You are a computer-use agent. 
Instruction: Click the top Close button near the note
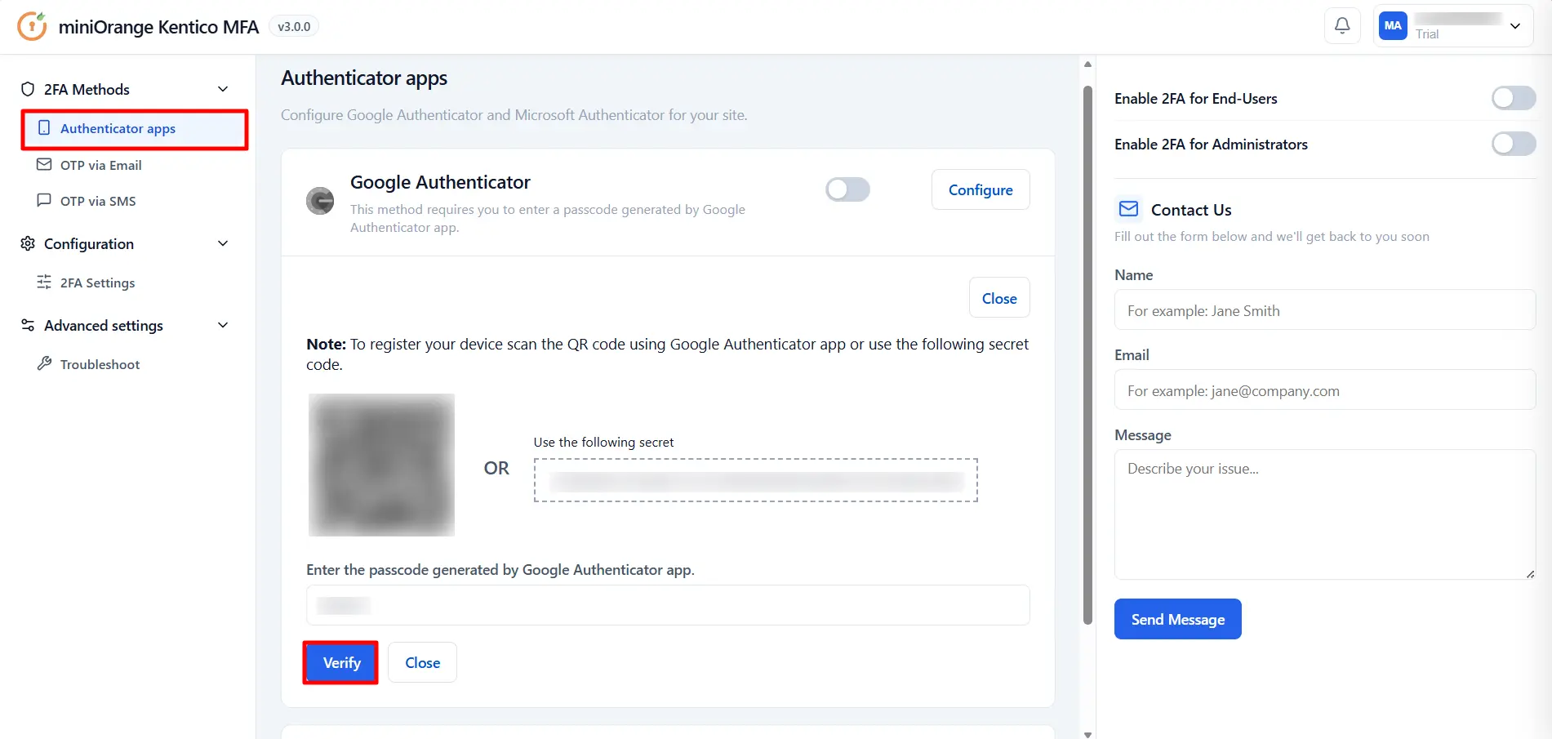999,298
